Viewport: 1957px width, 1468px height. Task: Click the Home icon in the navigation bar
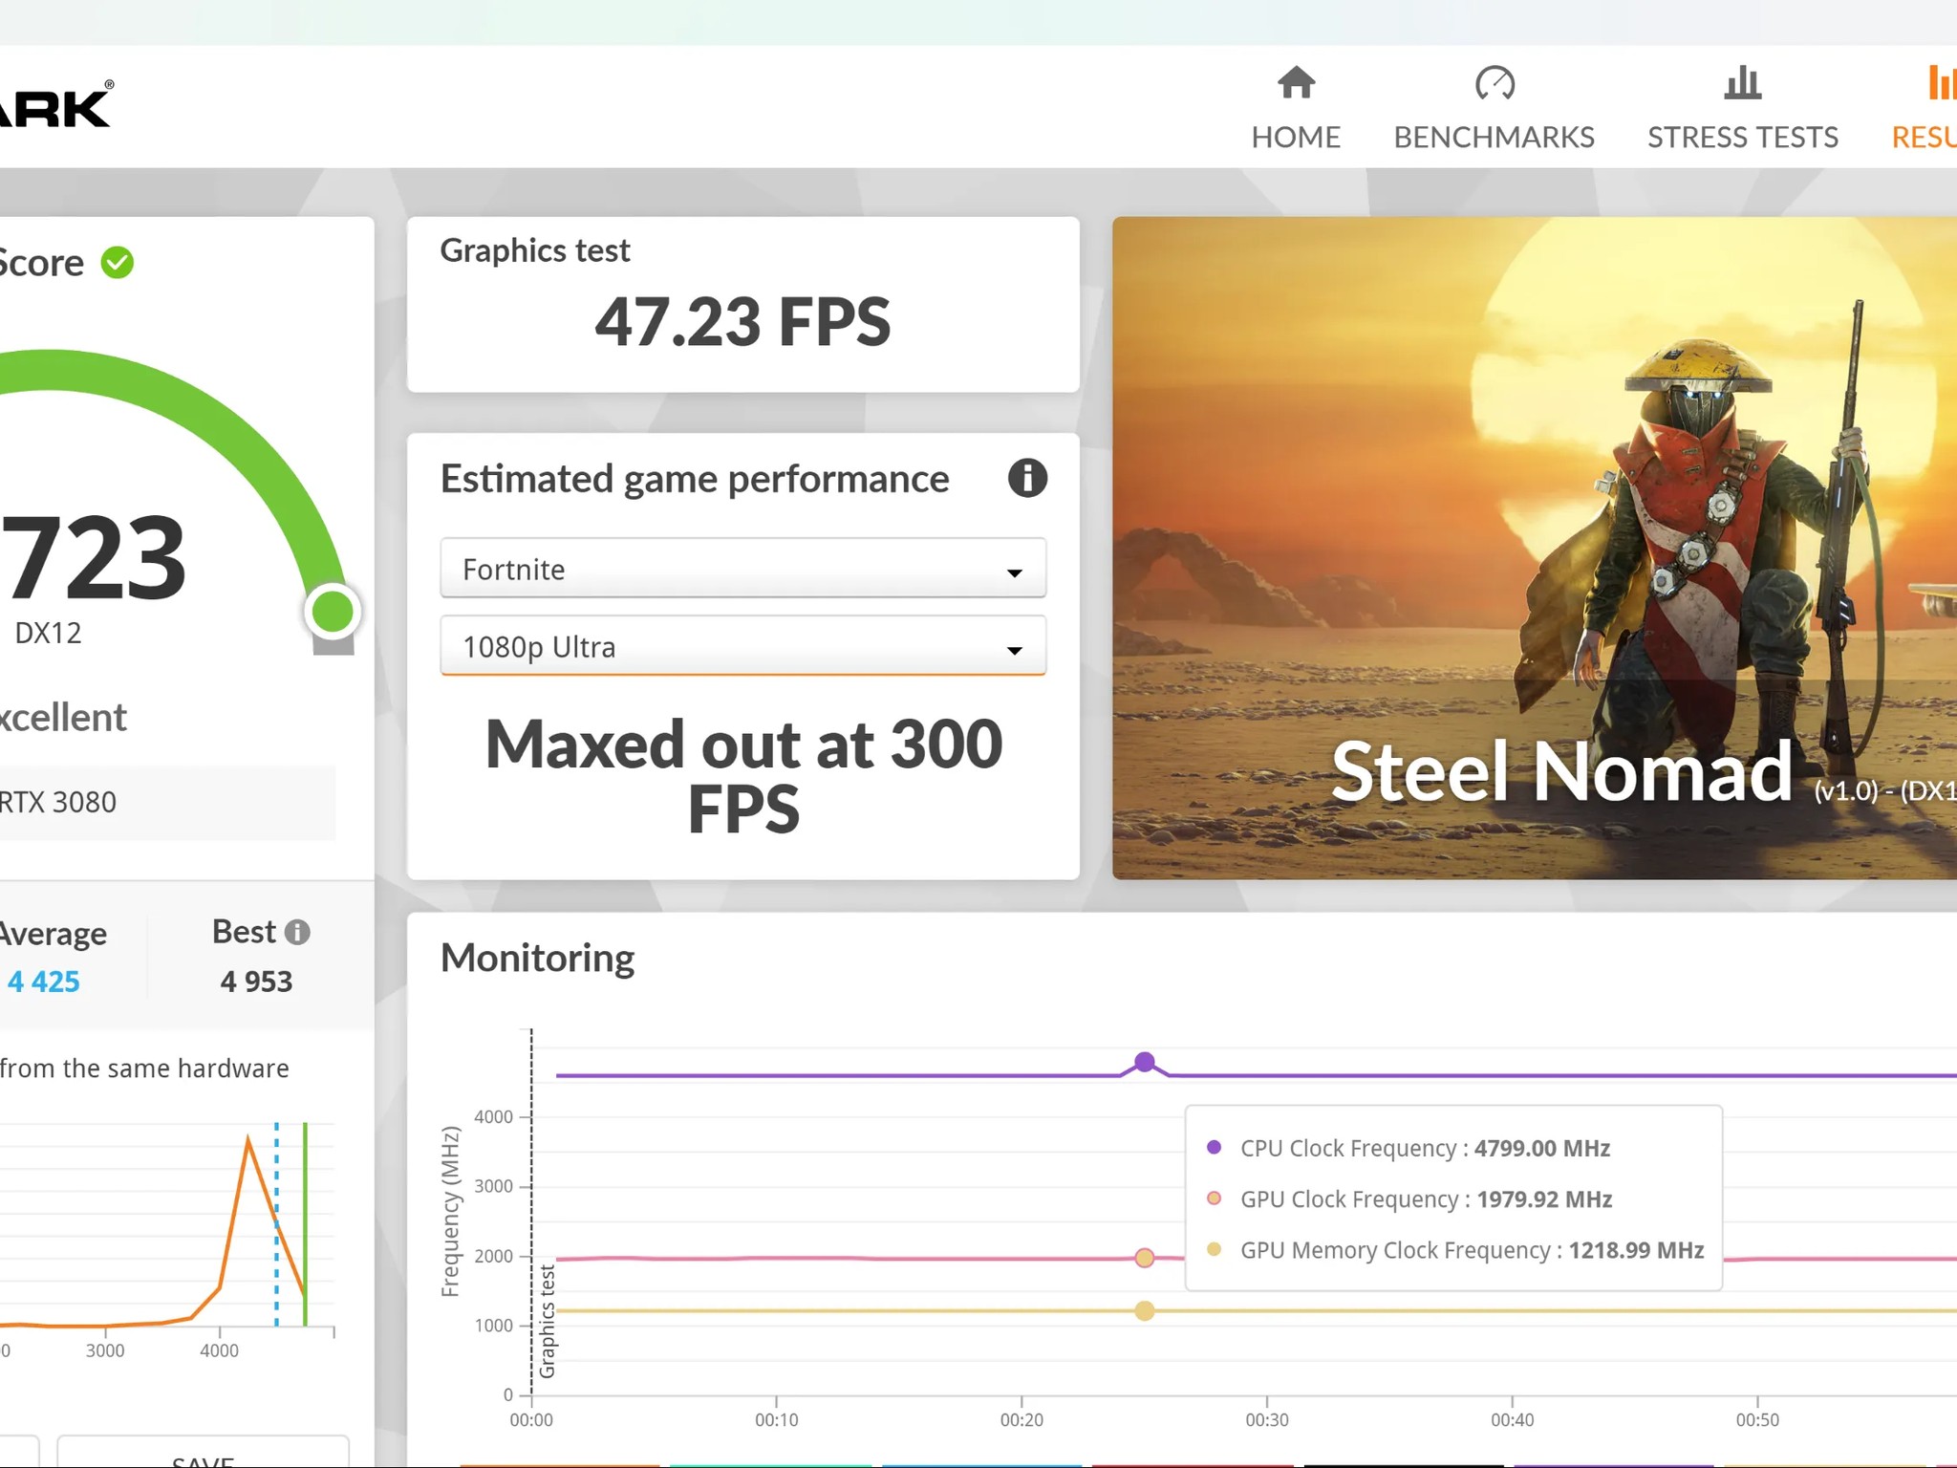(1295, 84)
